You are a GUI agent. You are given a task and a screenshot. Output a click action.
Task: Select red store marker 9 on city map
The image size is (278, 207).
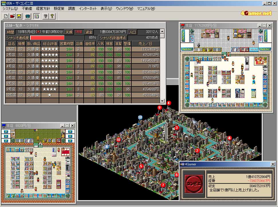point(159,107)
